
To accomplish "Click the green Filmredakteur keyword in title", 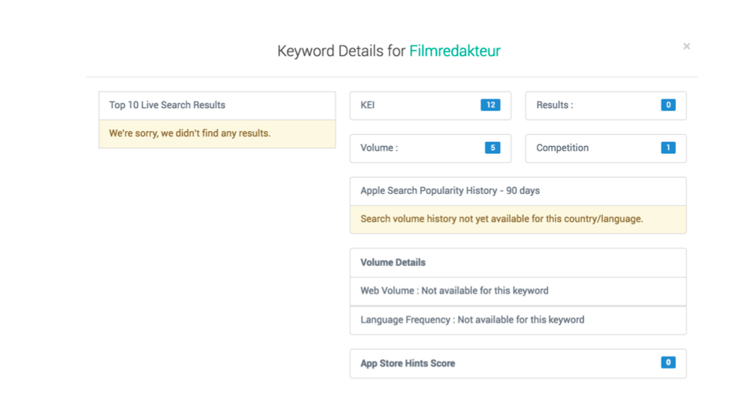I will tap(454, 51).
